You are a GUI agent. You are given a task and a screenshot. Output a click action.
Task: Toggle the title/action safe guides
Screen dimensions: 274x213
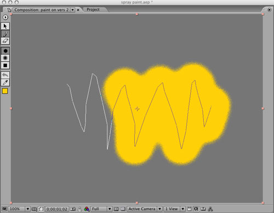[34, 209]
